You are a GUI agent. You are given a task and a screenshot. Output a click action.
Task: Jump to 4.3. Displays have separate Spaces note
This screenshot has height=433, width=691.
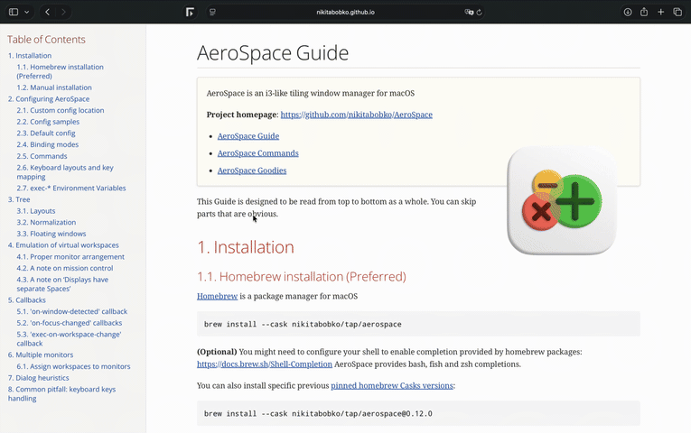(x=62, y=284)
